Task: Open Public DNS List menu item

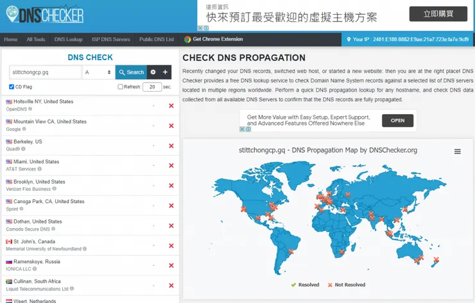Action: tap(157, 39)
